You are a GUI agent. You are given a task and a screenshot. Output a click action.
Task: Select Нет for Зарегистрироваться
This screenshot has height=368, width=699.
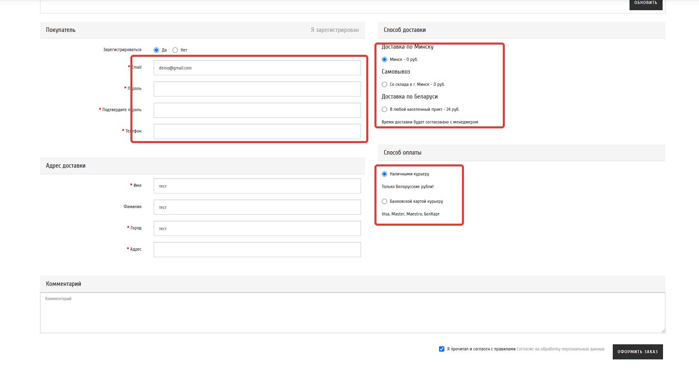175,50
